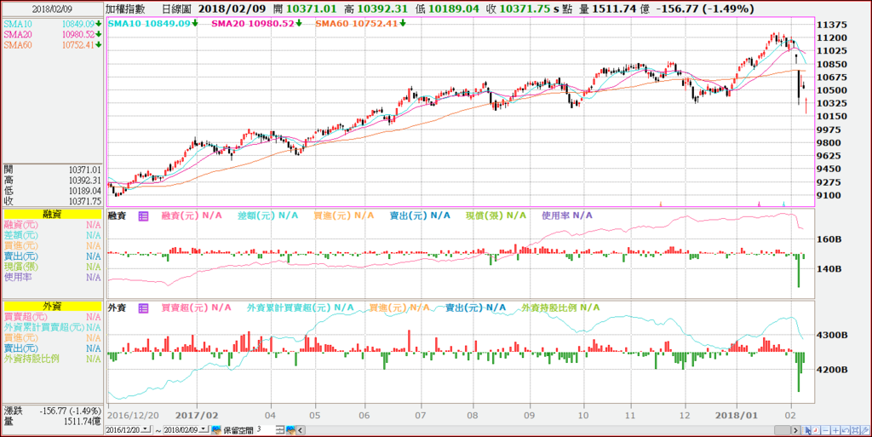Click the red clock period icon
This screenshot has height=437, width=872.
pyautogui.click(x=816, y=430)
